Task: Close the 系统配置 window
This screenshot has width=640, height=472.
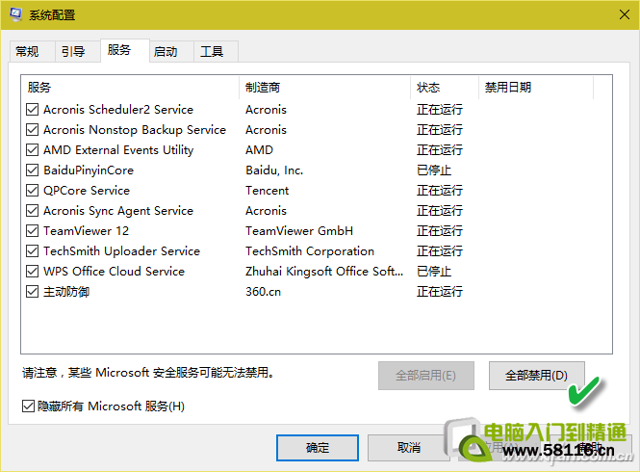Action: 624,14
